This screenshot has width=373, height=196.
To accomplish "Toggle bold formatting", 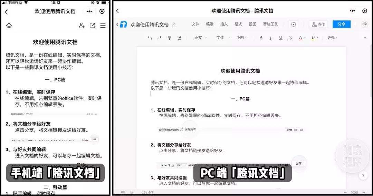I will [261, 38].
